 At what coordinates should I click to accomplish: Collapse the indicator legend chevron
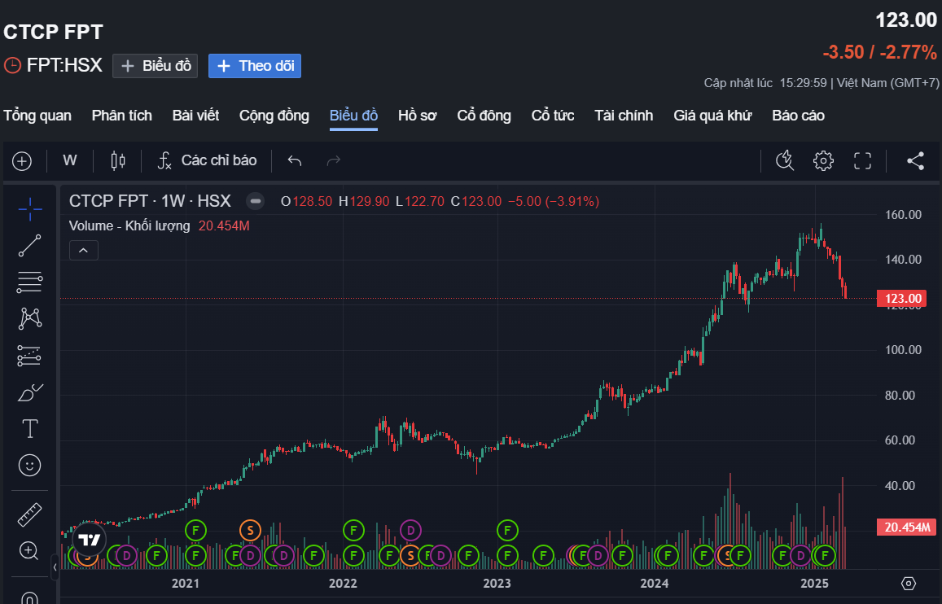pyautogui.click(x=84, y=250)
